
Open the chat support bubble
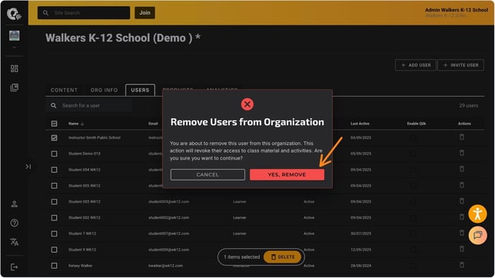coord(477,236)
